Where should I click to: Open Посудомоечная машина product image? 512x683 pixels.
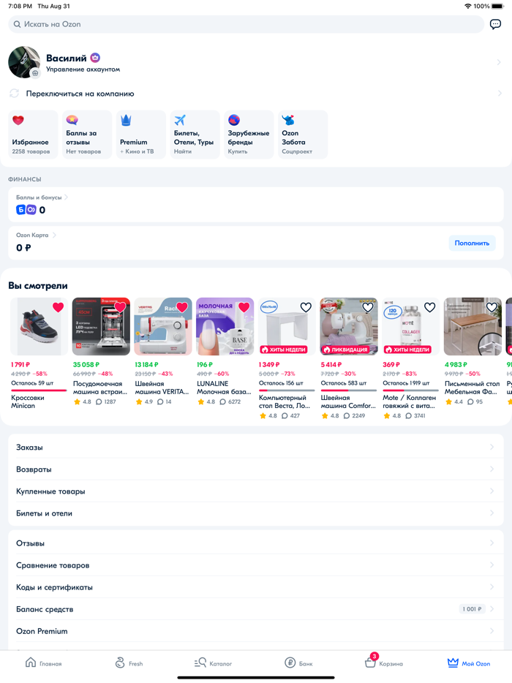click(101, 327)
